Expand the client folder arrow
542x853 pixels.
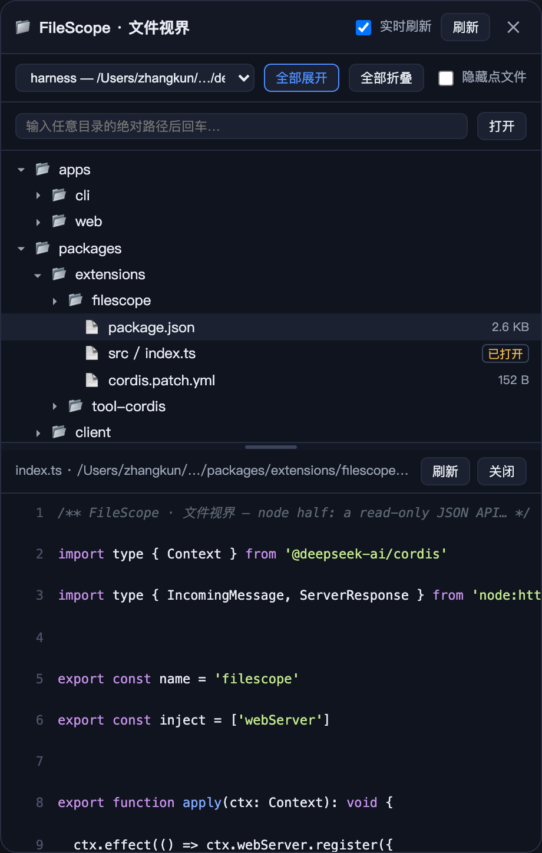point(38,433)
